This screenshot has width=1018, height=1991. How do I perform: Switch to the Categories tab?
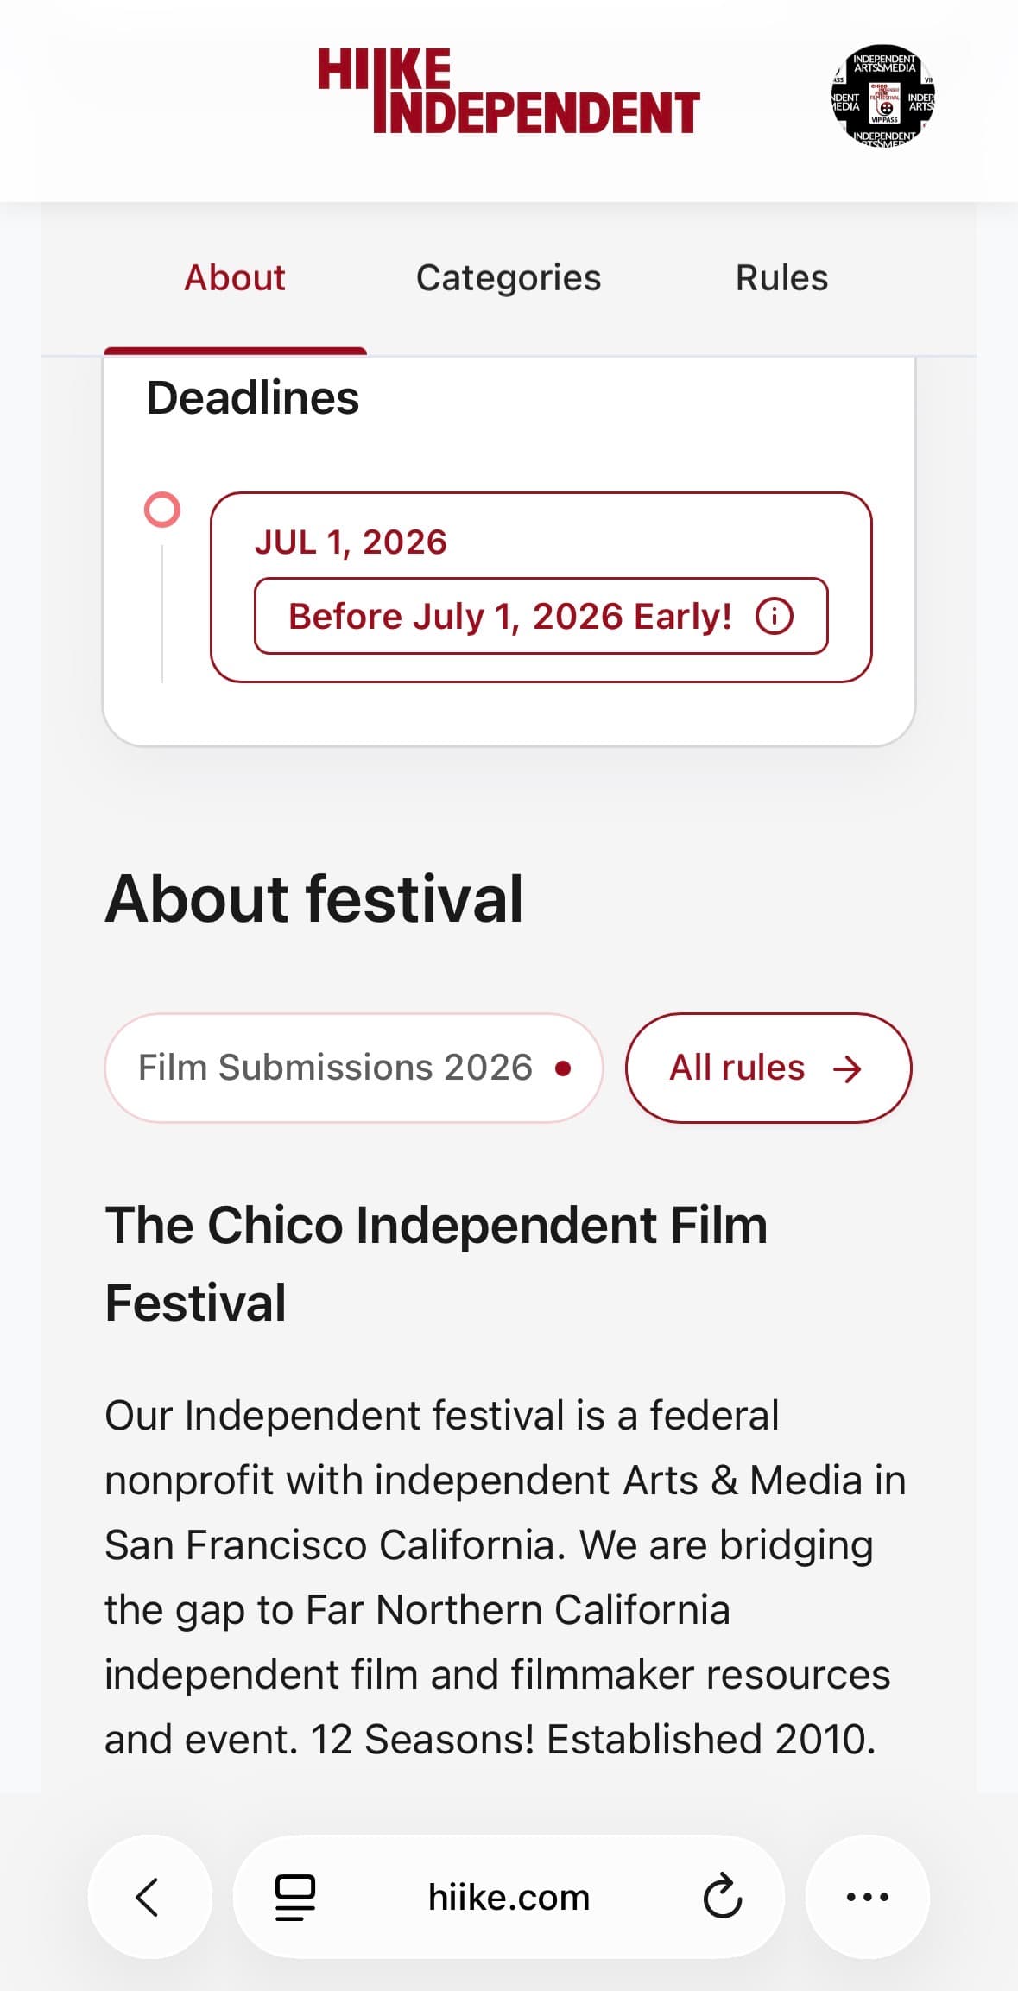(509, 278)
